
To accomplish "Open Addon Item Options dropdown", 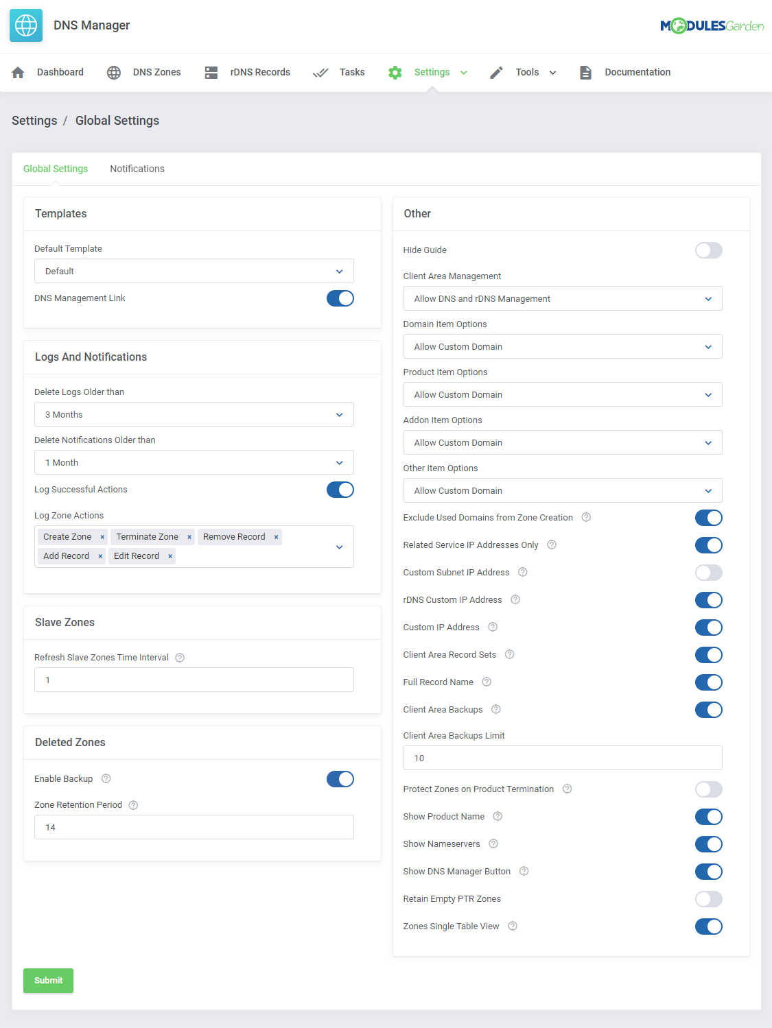I will (563, 442).
